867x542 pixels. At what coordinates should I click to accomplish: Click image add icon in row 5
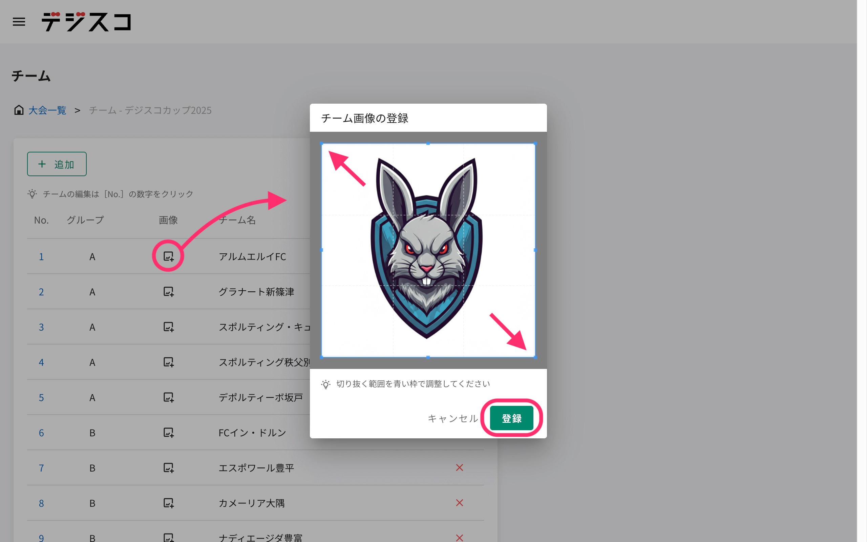pos(168,397)
